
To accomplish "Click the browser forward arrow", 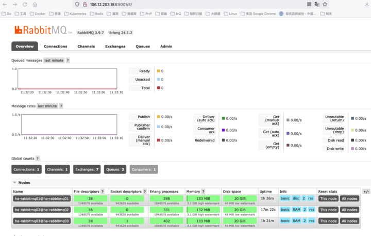I will coord(14,4).
